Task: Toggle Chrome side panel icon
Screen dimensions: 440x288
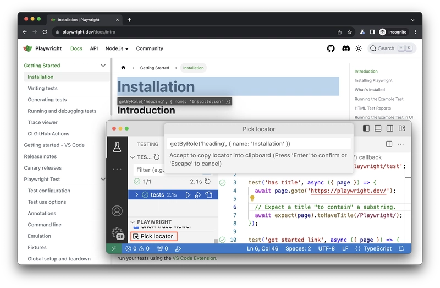Action: click(x=372, y=32)
